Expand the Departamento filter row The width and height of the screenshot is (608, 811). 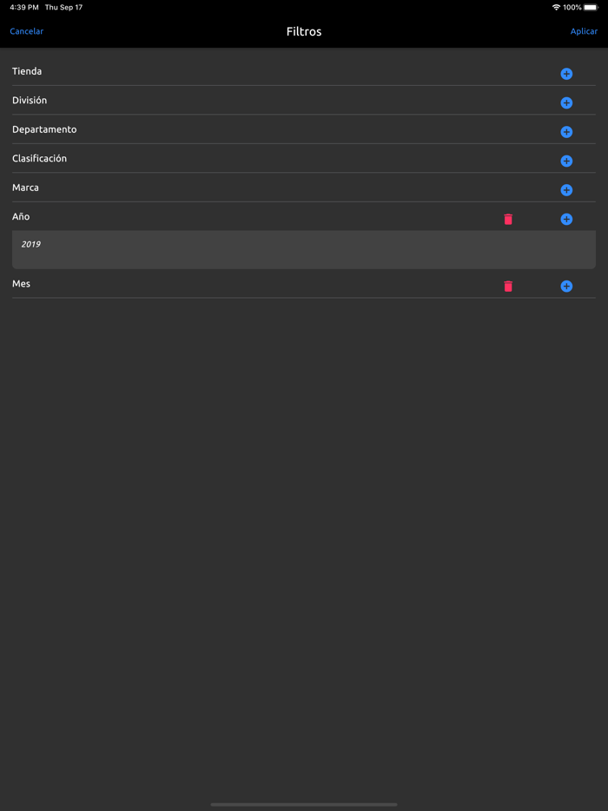click(x=43, y=129)
